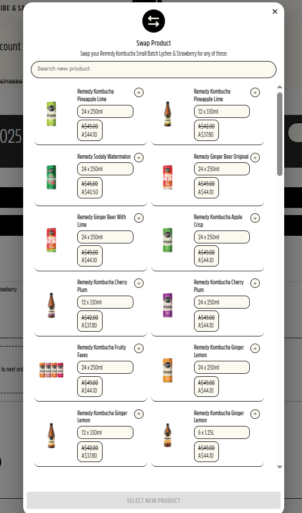
Task: Open 6 x 1.25L size box for Ginger Lemon
Action: (222, 432)
